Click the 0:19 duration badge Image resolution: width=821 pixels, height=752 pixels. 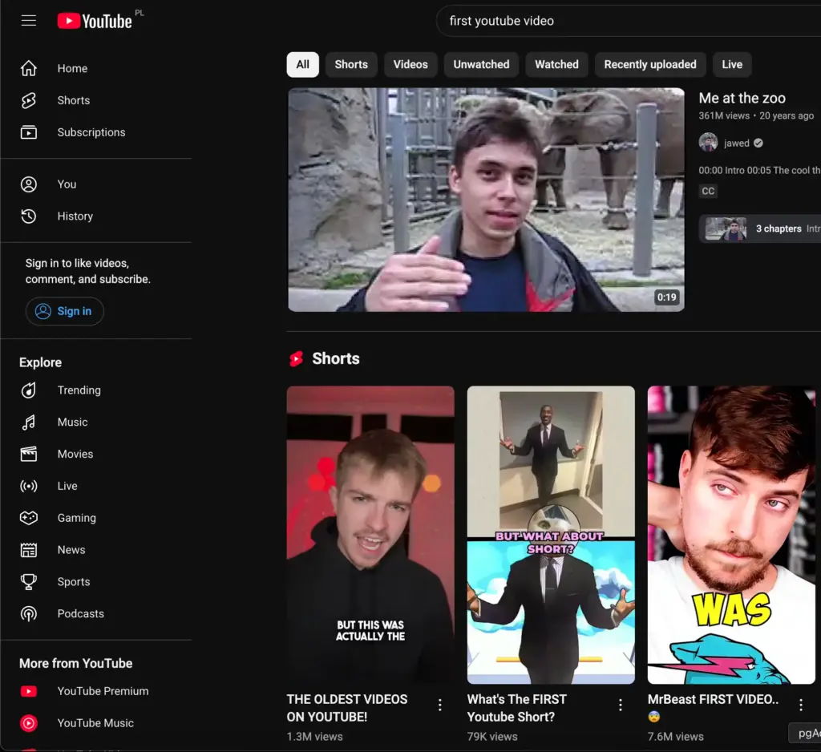pos(666,297)
